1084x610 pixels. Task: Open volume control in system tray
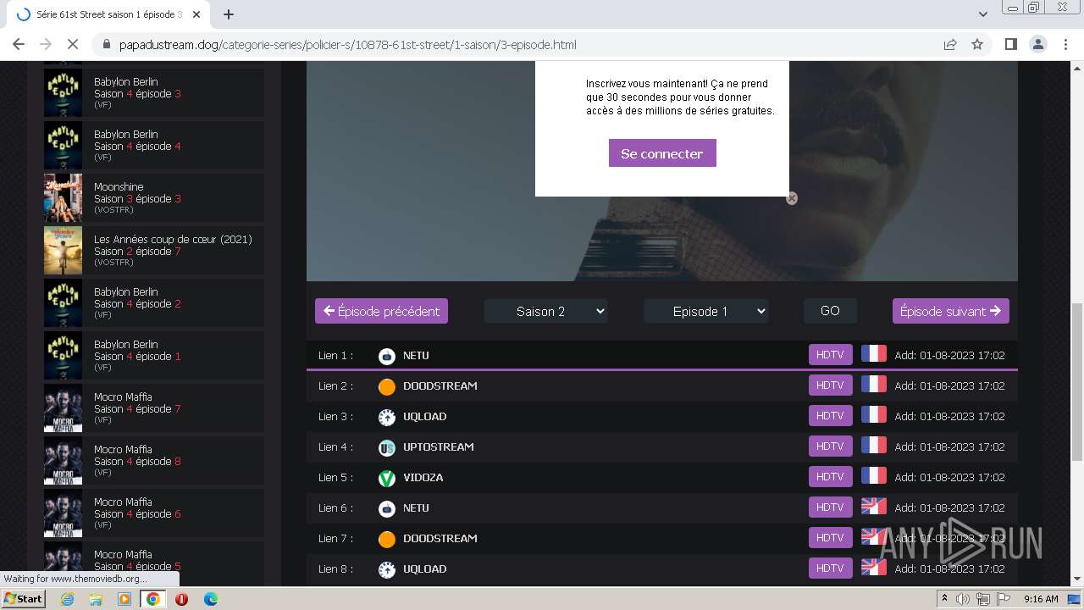[x=963, y=599]
